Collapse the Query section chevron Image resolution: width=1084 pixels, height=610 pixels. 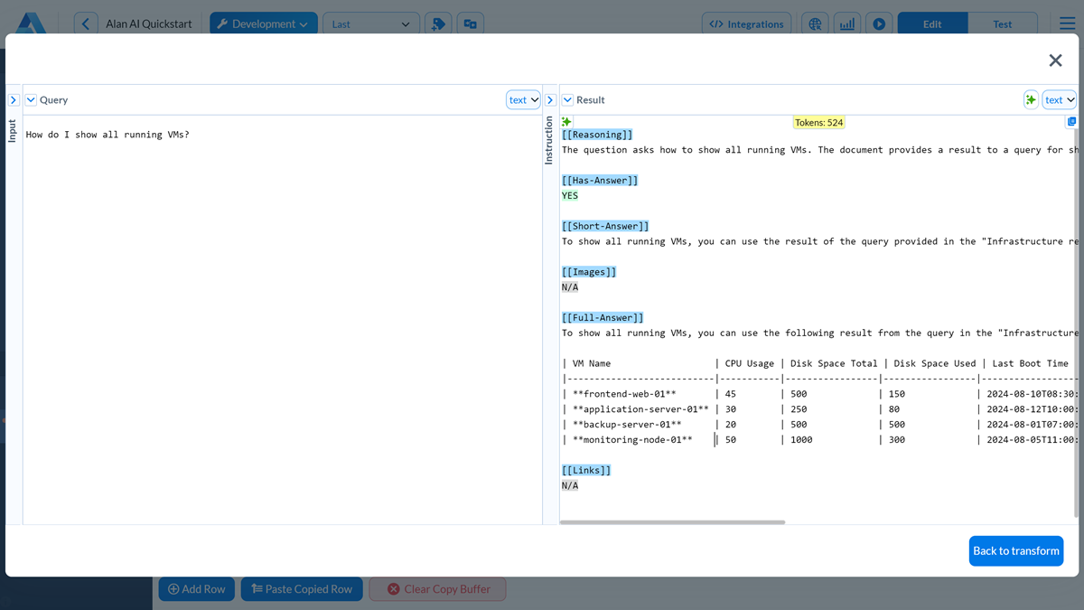click(x=31, y=100)
